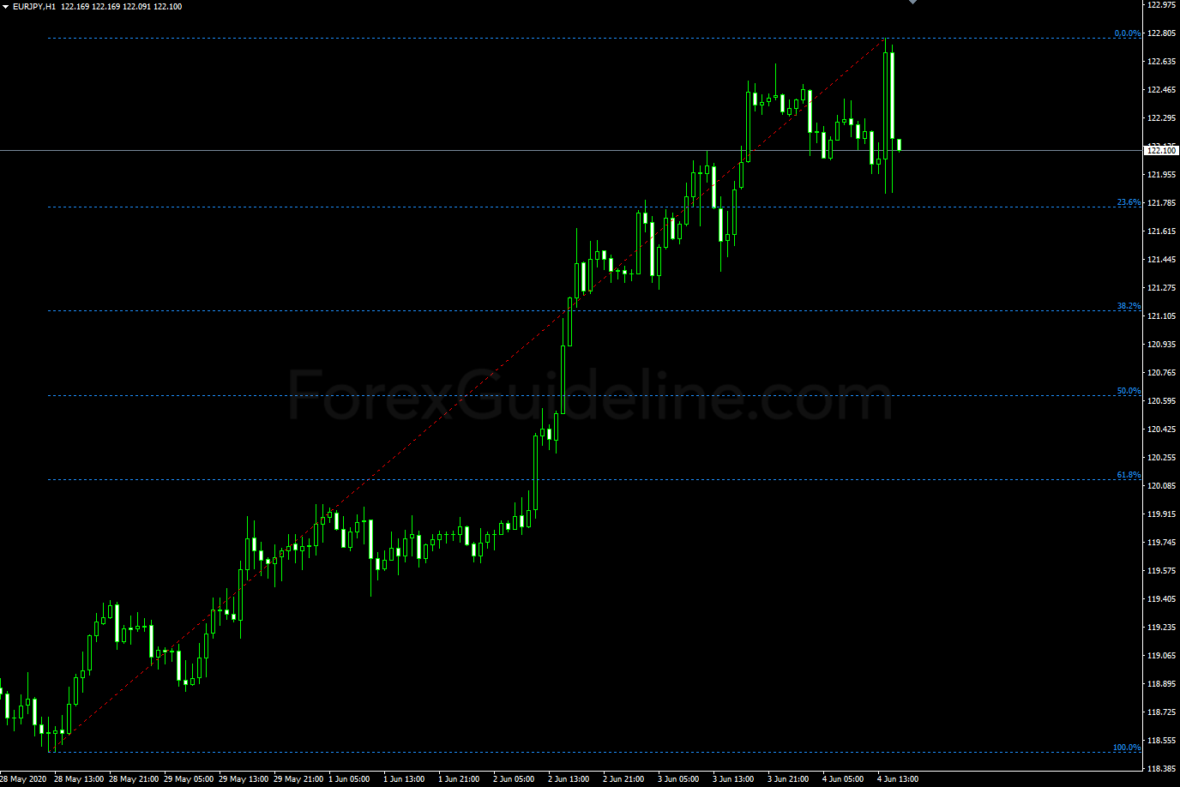The width and height of the screenshot is (1180, 787).
Task: Click the 119.405 price axis label
Action: 1161,599
